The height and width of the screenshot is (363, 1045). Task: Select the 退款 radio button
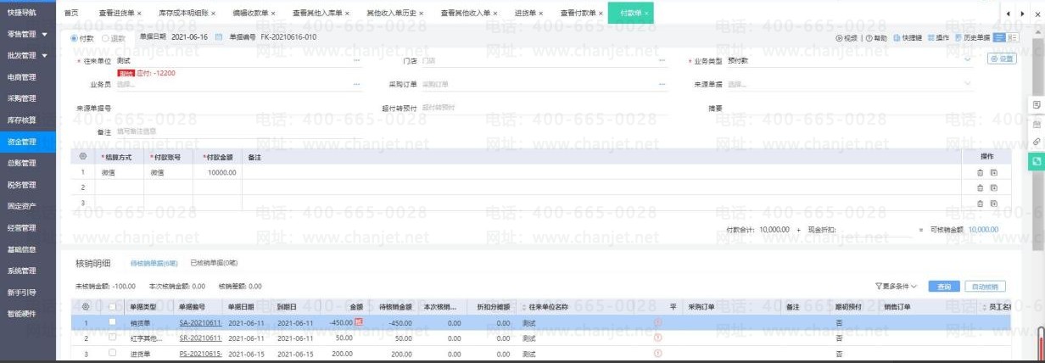click(x=105, y=38)
